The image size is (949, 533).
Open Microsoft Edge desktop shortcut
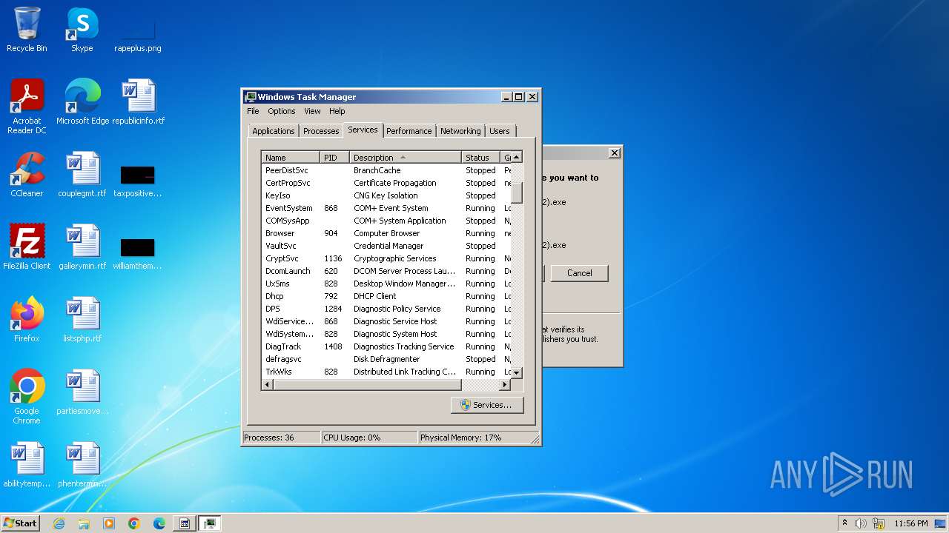point(82,102)
